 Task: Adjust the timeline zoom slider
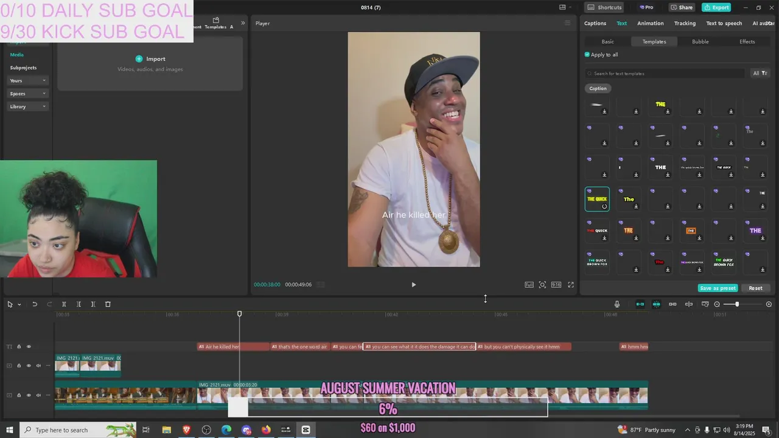click(x=736, y=304)
